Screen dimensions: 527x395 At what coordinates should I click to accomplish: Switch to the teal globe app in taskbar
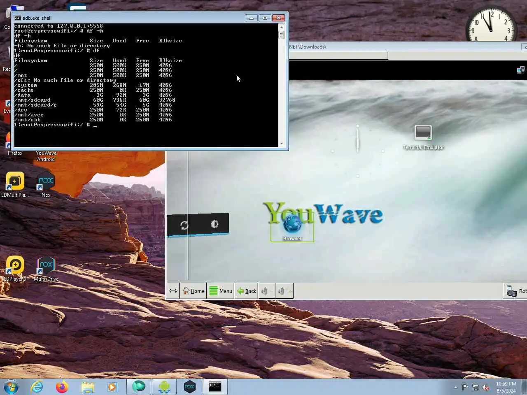tap(139, 387)
